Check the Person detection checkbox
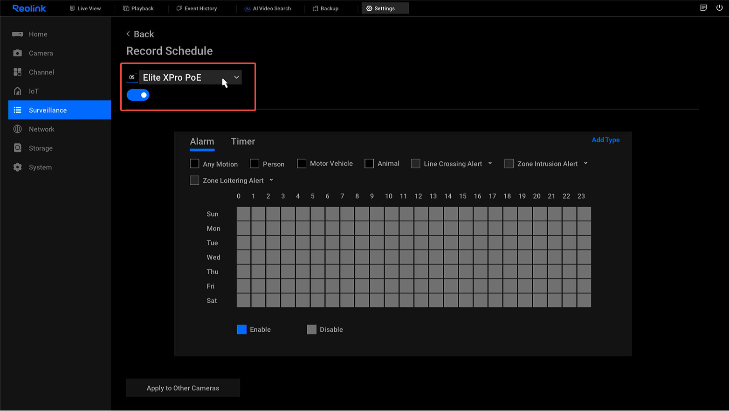This screenshot has width=729, height=411. click(254, 164)
